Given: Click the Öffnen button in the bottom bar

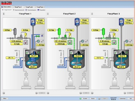Looking at the screenshot, I should (x=5, y=98).
